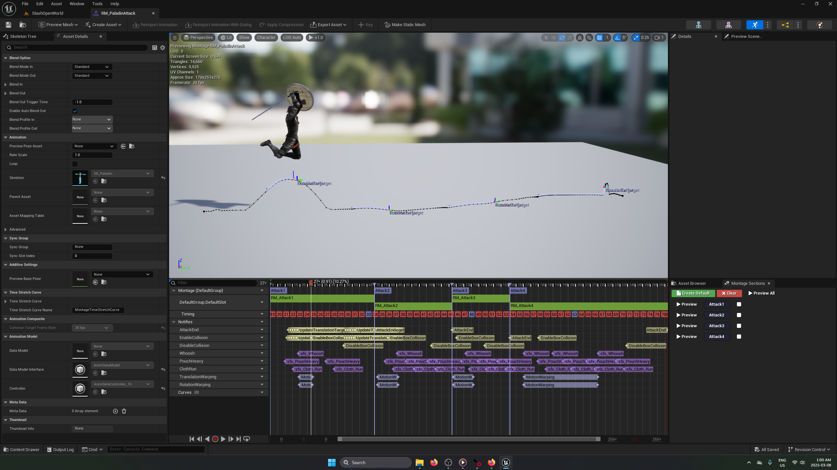Add a Meta Data array element
Viewport: 837px width, 470px height.
point(115,411)
